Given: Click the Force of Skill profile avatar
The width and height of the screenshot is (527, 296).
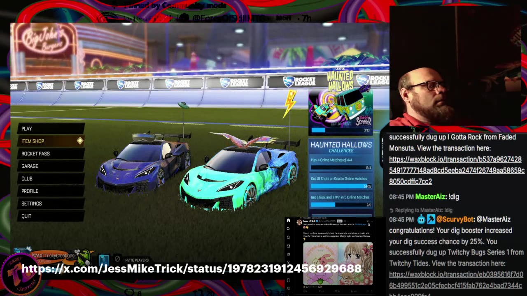Looking at the screenshot, I should pos(299,222).
